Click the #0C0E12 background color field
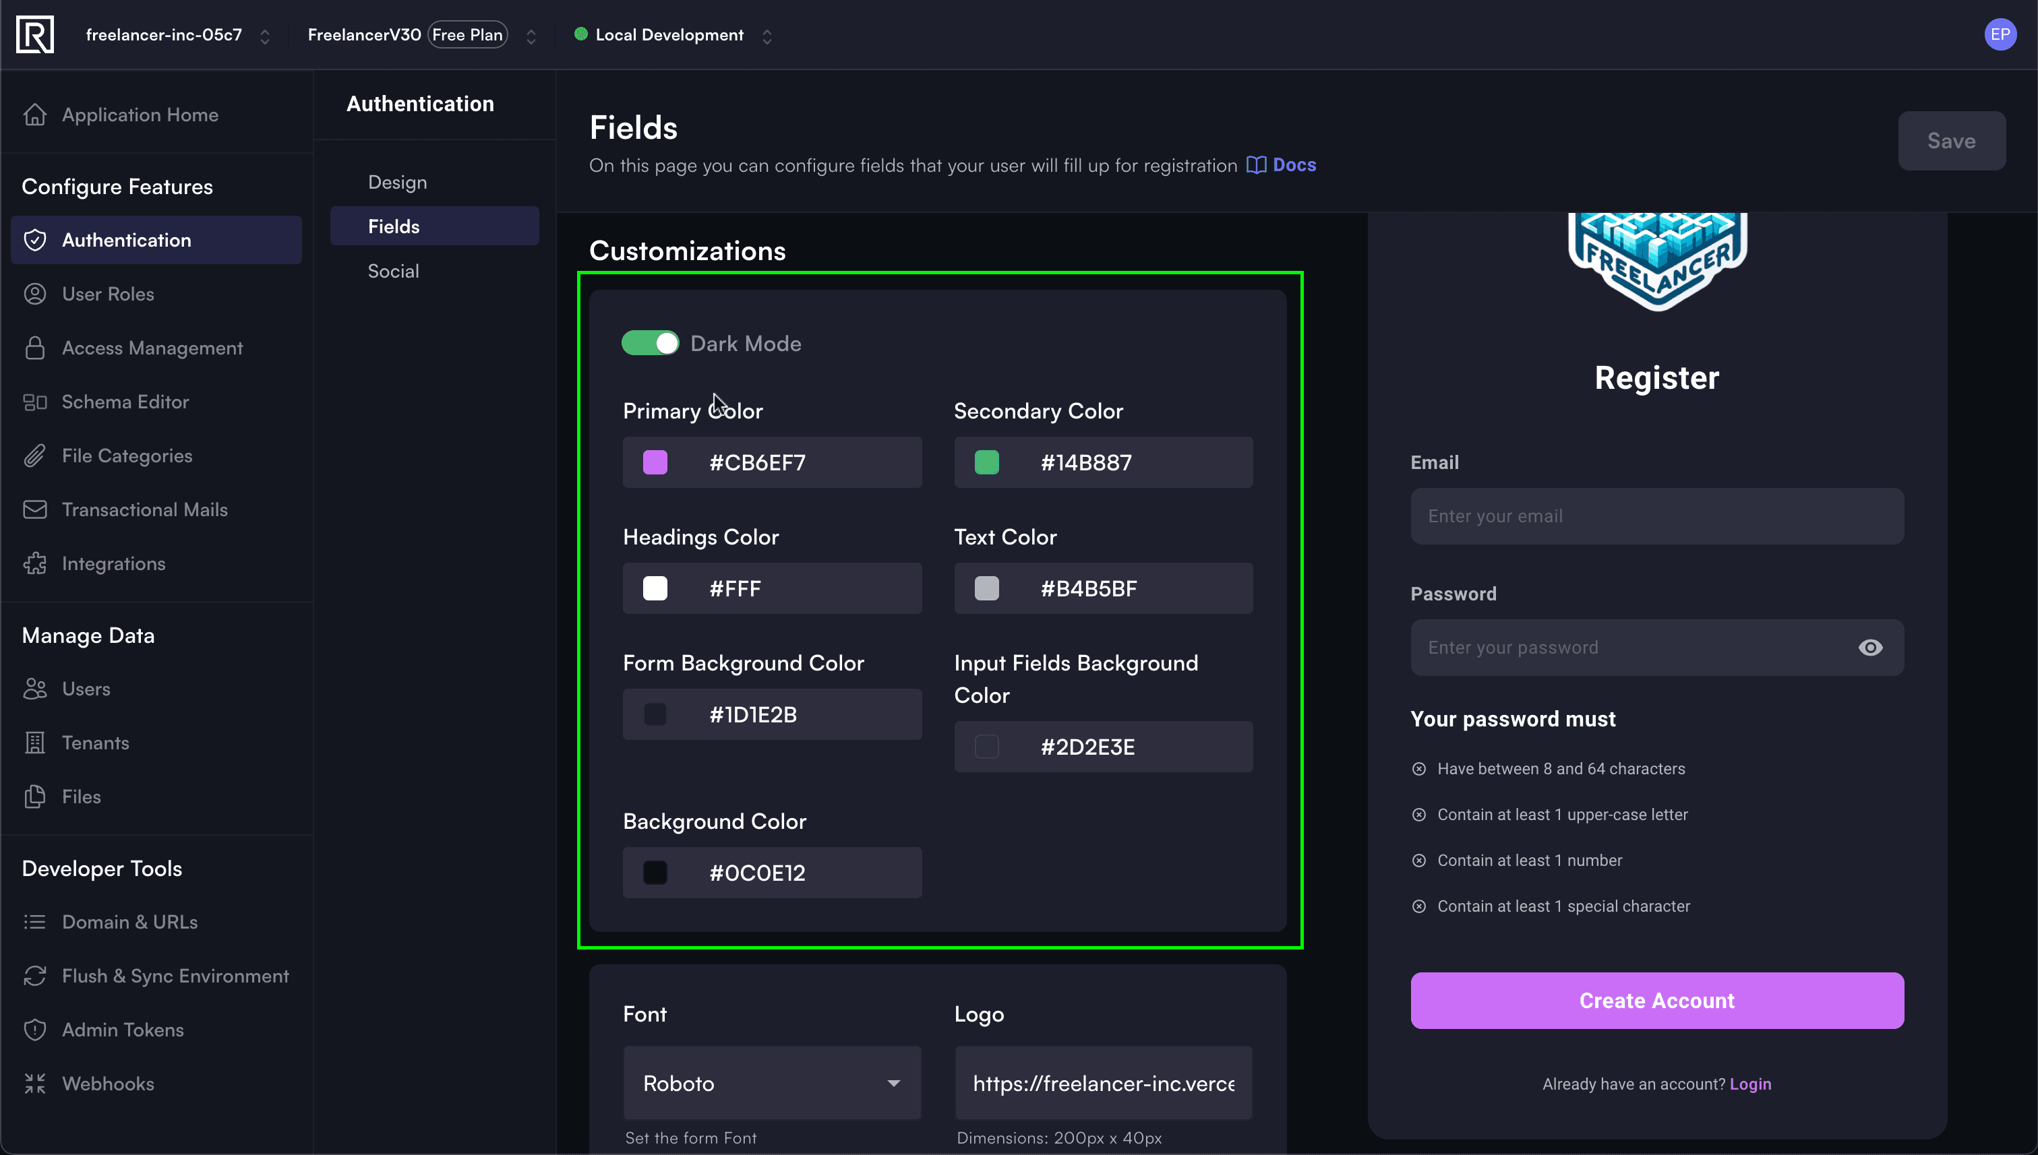 [772, 873]
